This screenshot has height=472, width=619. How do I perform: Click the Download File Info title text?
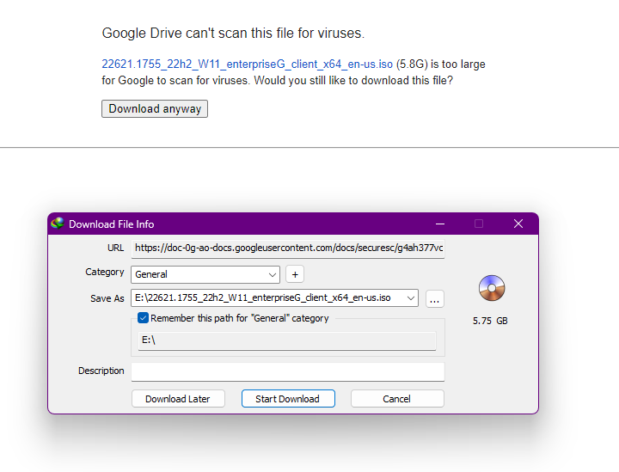pyautogui.click(x=111, y=224)
